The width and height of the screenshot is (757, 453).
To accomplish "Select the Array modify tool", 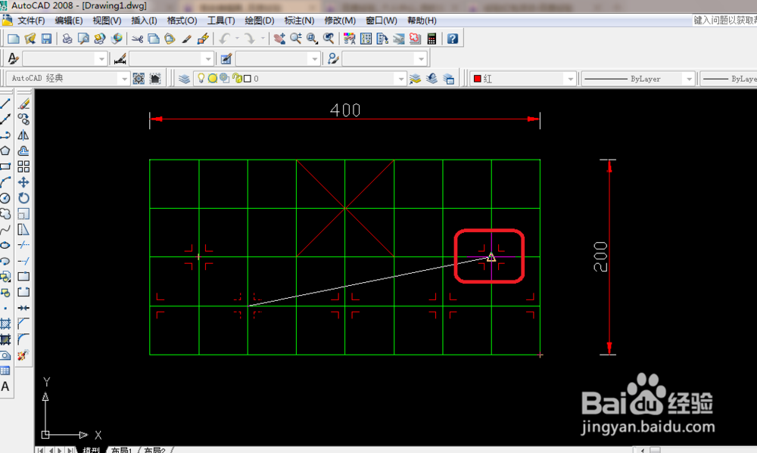I will [23, 166].
